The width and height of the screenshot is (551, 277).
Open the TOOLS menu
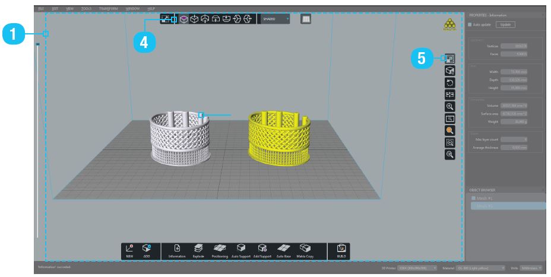(x=86, y=9)
